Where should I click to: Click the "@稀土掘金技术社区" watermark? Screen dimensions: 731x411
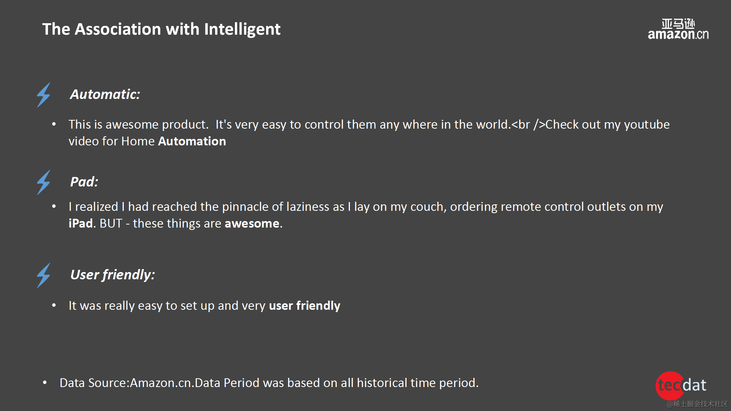point(697,404)
